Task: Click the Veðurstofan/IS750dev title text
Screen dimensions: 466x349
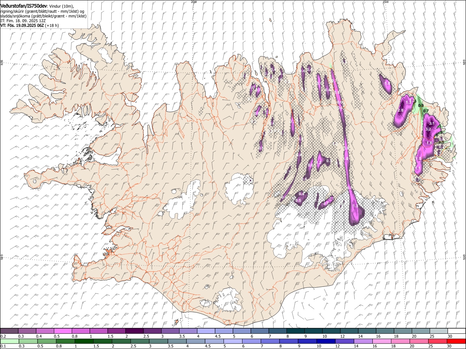Action: (x=24, y=6)
